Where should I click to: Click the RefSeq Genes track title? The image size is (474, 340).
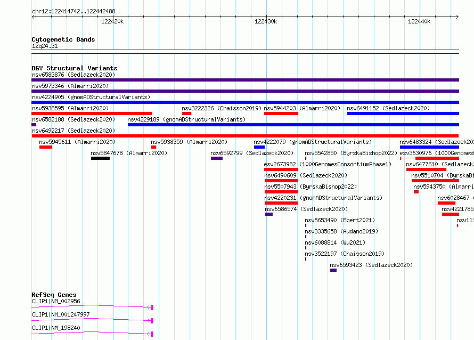click(x=54, y=295)
